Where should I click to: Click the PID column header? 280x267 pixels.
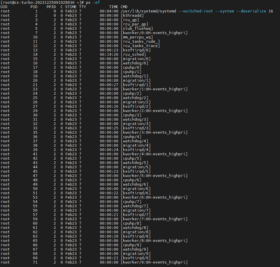tap(34, 7)
